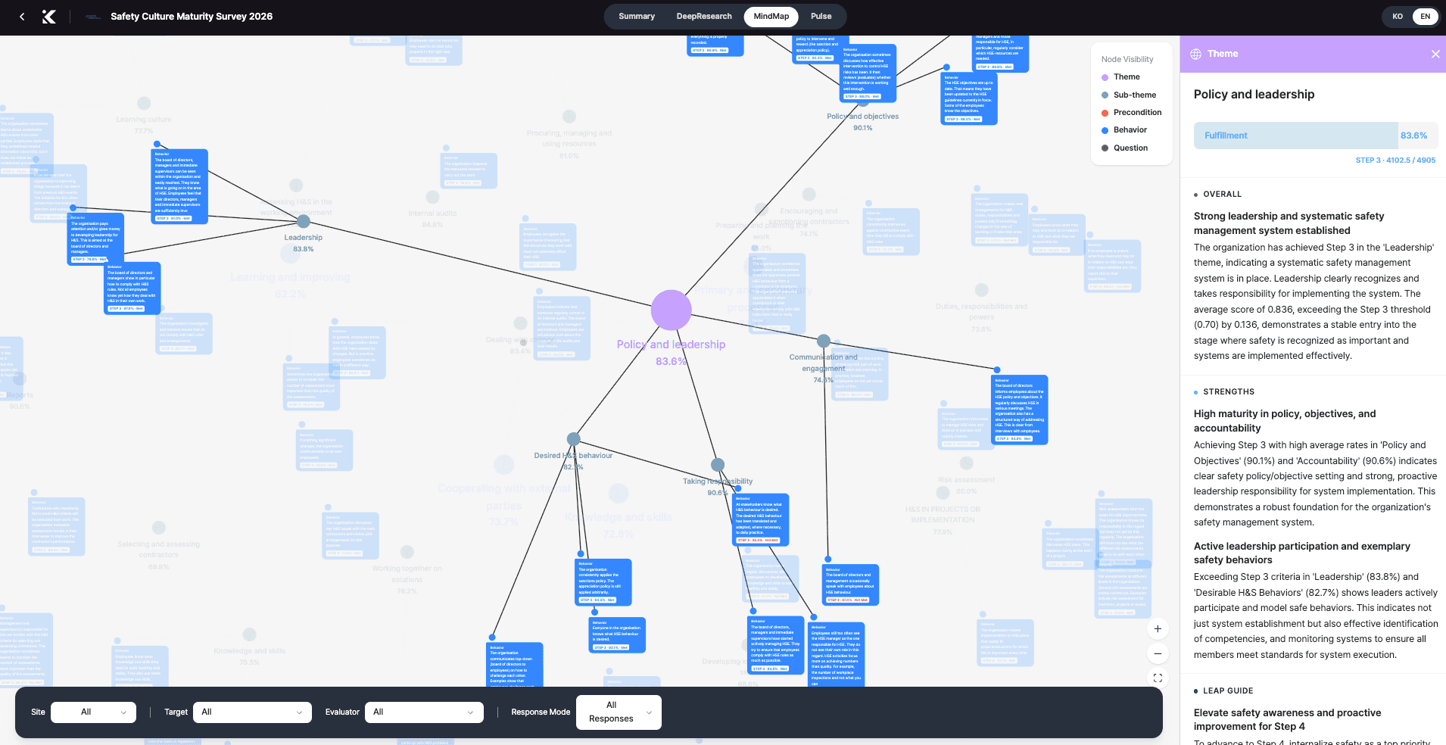
Task: Open the Site dropdown
Action: pyautogui.click(x=94, y=712)
